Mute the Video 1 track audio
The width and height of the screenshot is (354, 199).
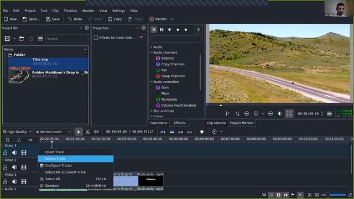pyautogui.click(x=14, y=182)
